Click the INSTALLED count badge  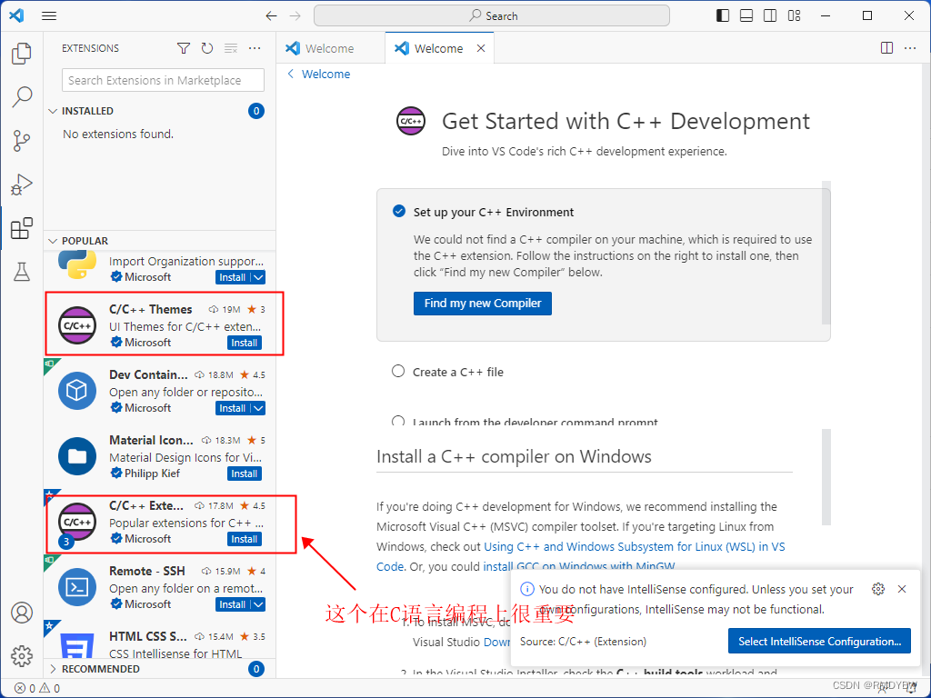pyautogui.click(x=255, y=111)
